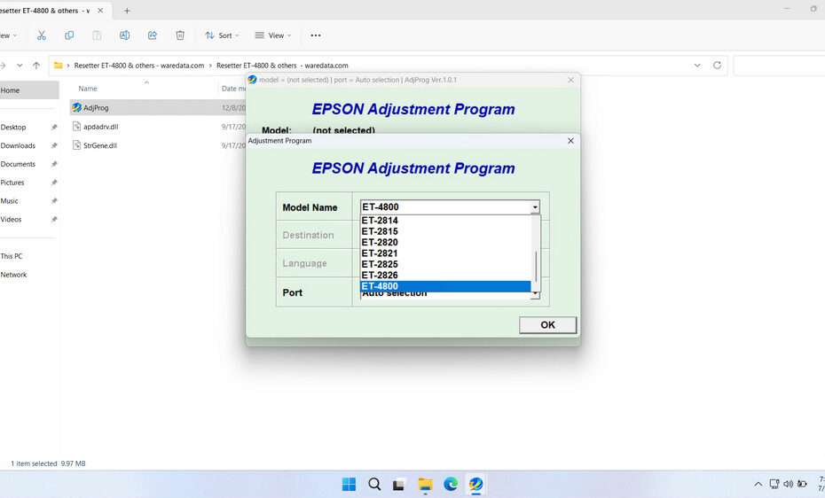Open Windows Start menu
This screenshot has height=498, width=825.
coord(349,484)
